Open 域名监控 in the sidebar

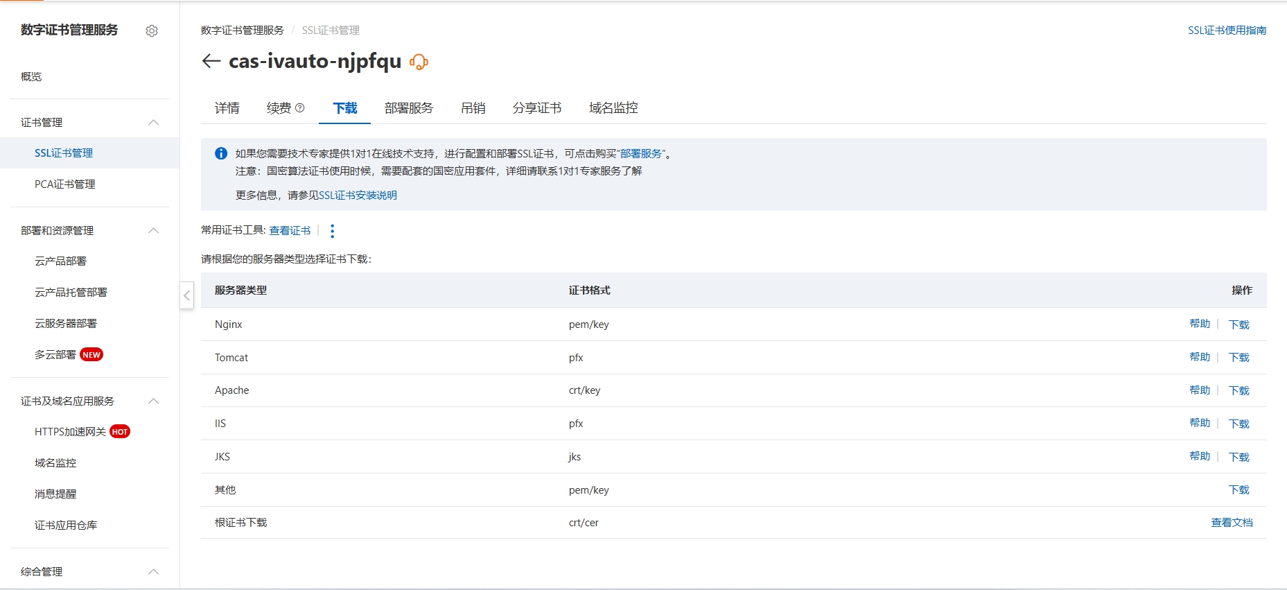click(55, 463)
